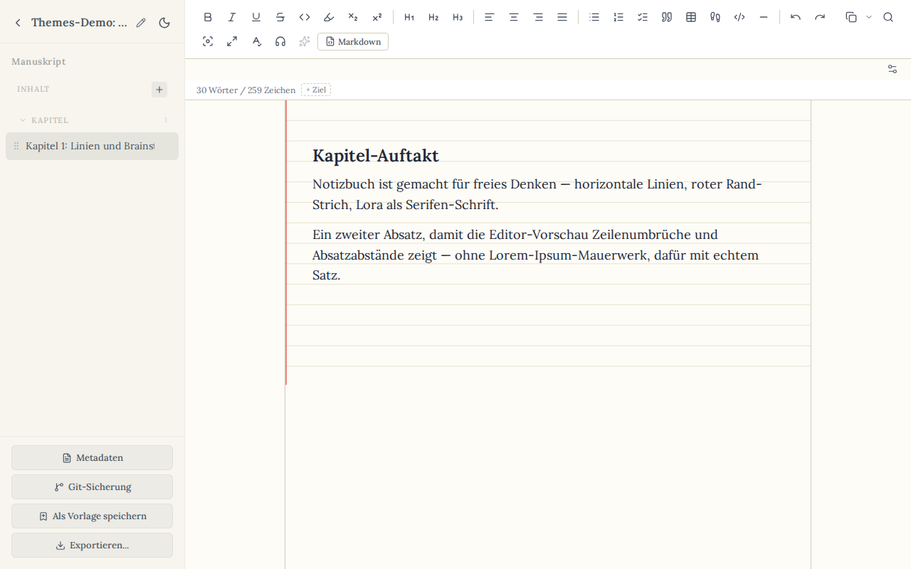The image size is (911, 569).
Task: Select the highlighter tool
Action: pyautogui.click(x=329, y=17)
